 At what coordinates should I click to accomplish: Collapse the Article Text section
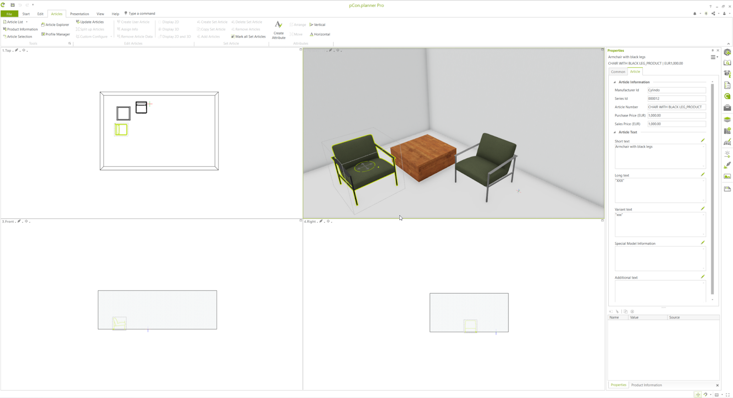click(615, 132)
